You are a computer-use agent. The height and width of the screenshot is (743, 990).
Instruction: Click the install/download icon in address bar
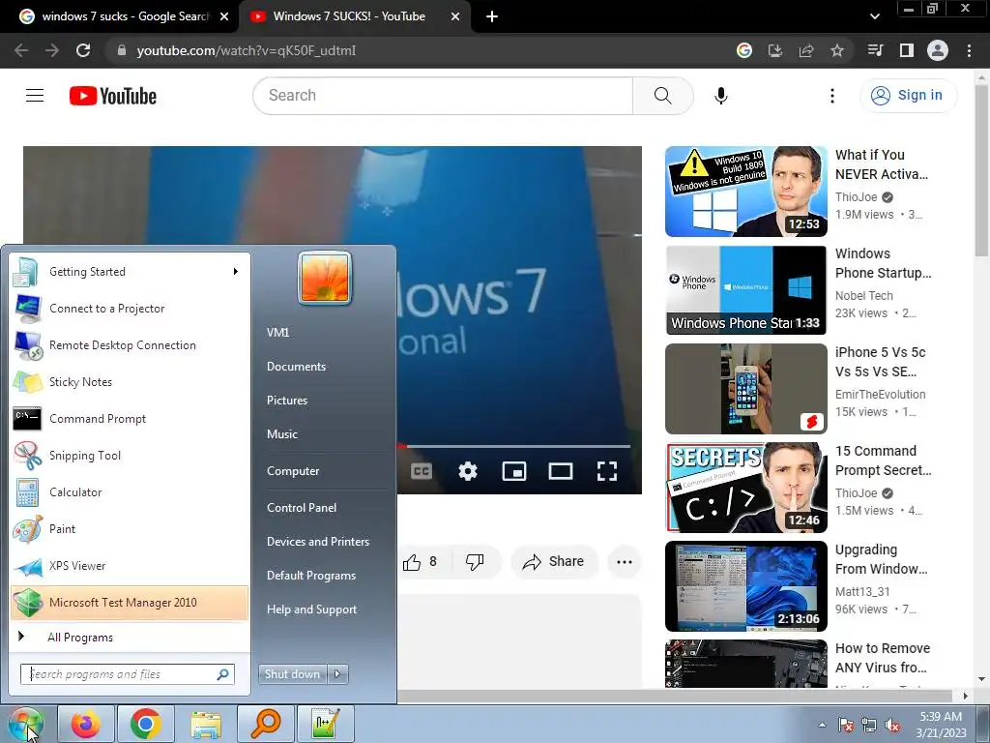point(775,50)
